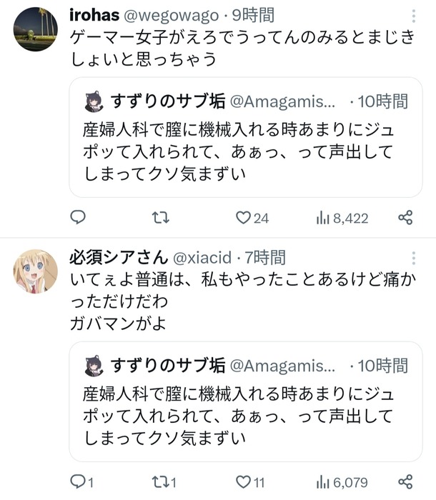436x500 pixels.
Task: Open irohas profile avatar
Action: 36,29
